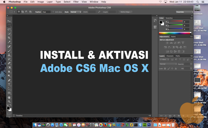The image size is (208, 128).
Task: Select the Brush tool
Action: [9, 51]
